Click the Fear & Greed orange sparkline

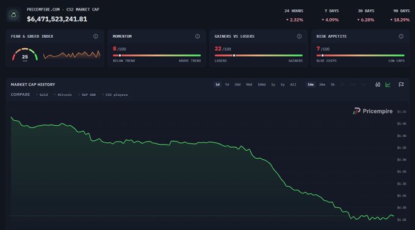point(72,54)
